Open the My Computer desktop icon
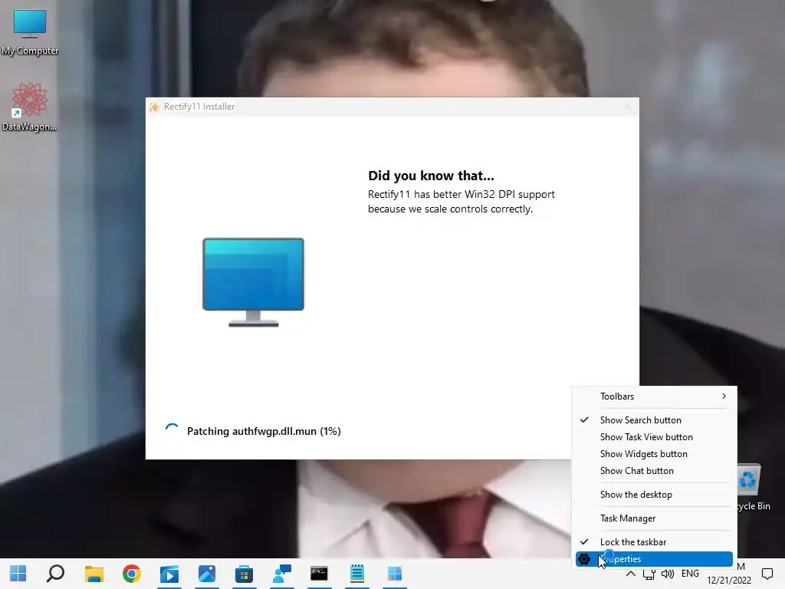 [x=30, y=33]
